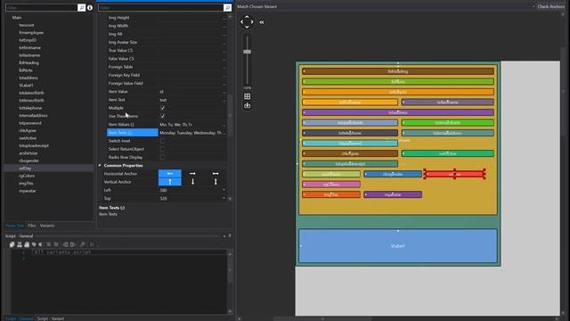Pan the designer view right

(x=252, y=21)
